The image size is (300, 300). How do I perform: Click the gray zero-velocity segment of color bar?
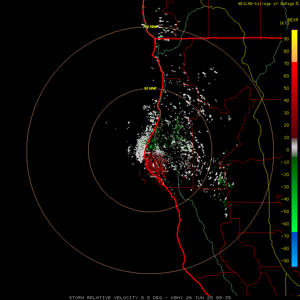tap(294, 148)
